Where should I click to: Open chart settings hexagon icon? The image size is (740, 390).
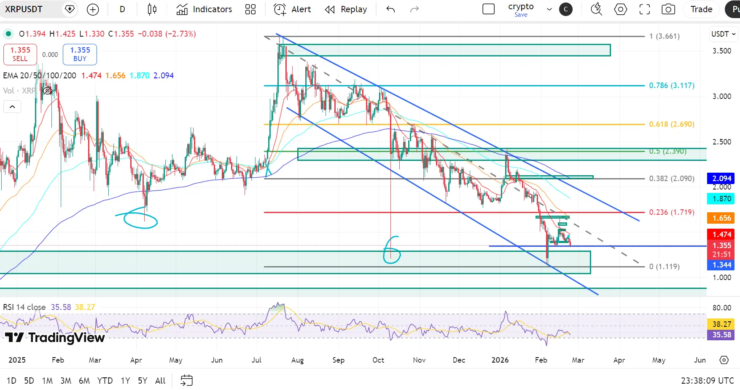tap(621, 9)
